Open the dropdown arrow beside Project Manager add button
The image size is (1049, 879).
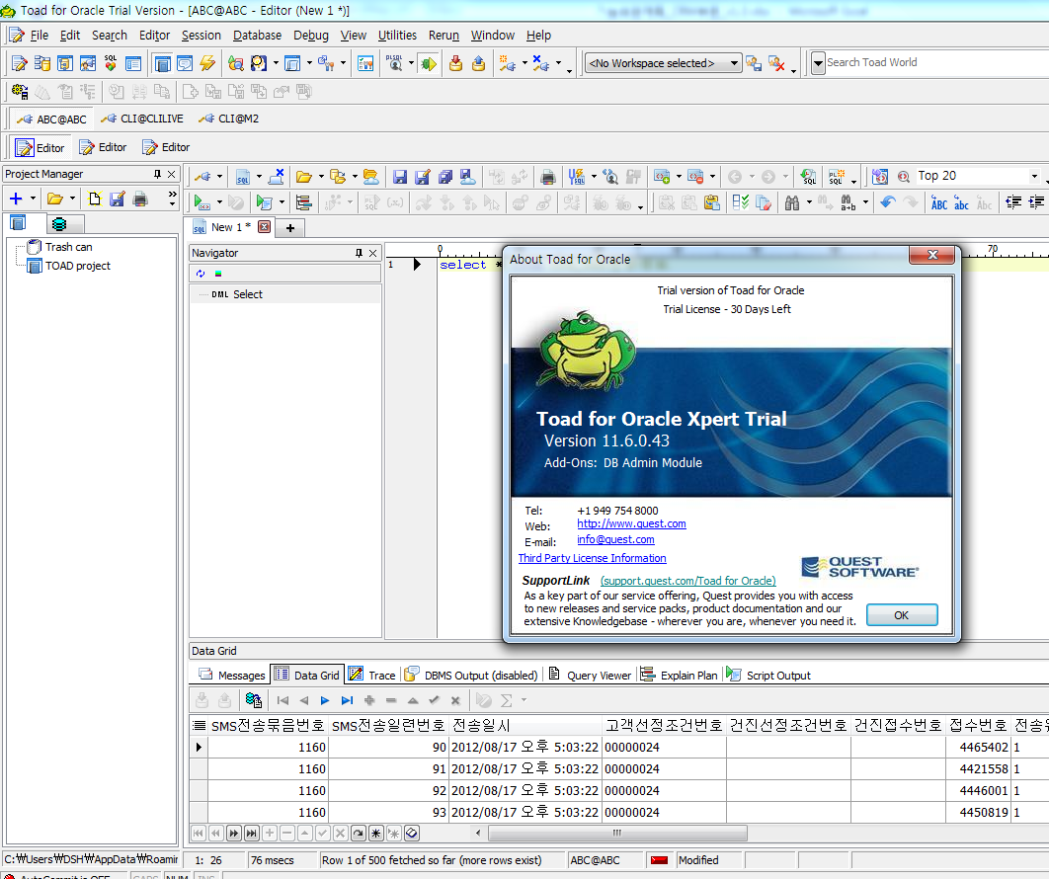click(35, 200)
